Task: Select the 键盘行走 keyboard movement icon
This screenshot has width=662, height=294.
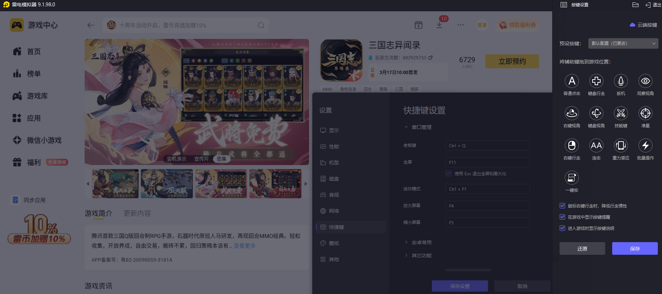Action: click(596, 81)
